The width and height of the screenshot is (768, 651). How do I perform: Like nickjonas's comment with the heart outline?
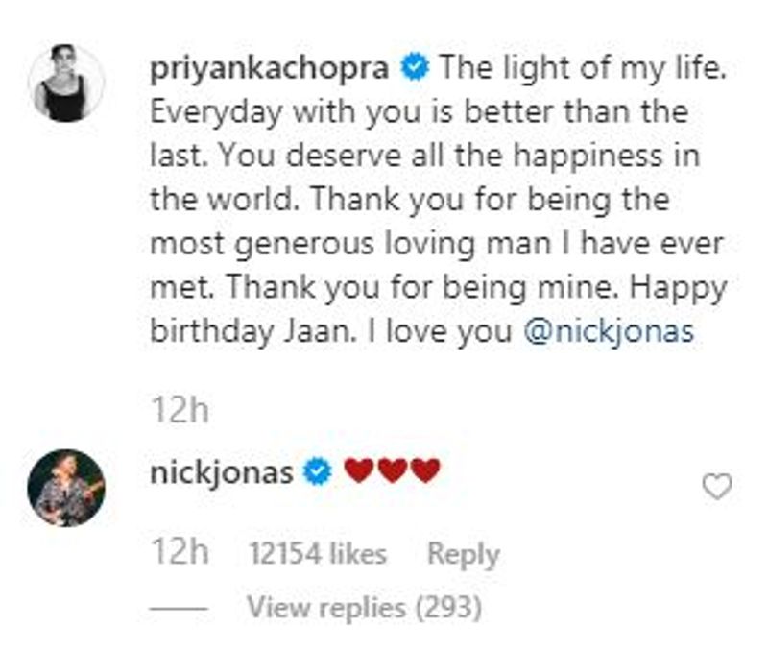coord(717,488)
